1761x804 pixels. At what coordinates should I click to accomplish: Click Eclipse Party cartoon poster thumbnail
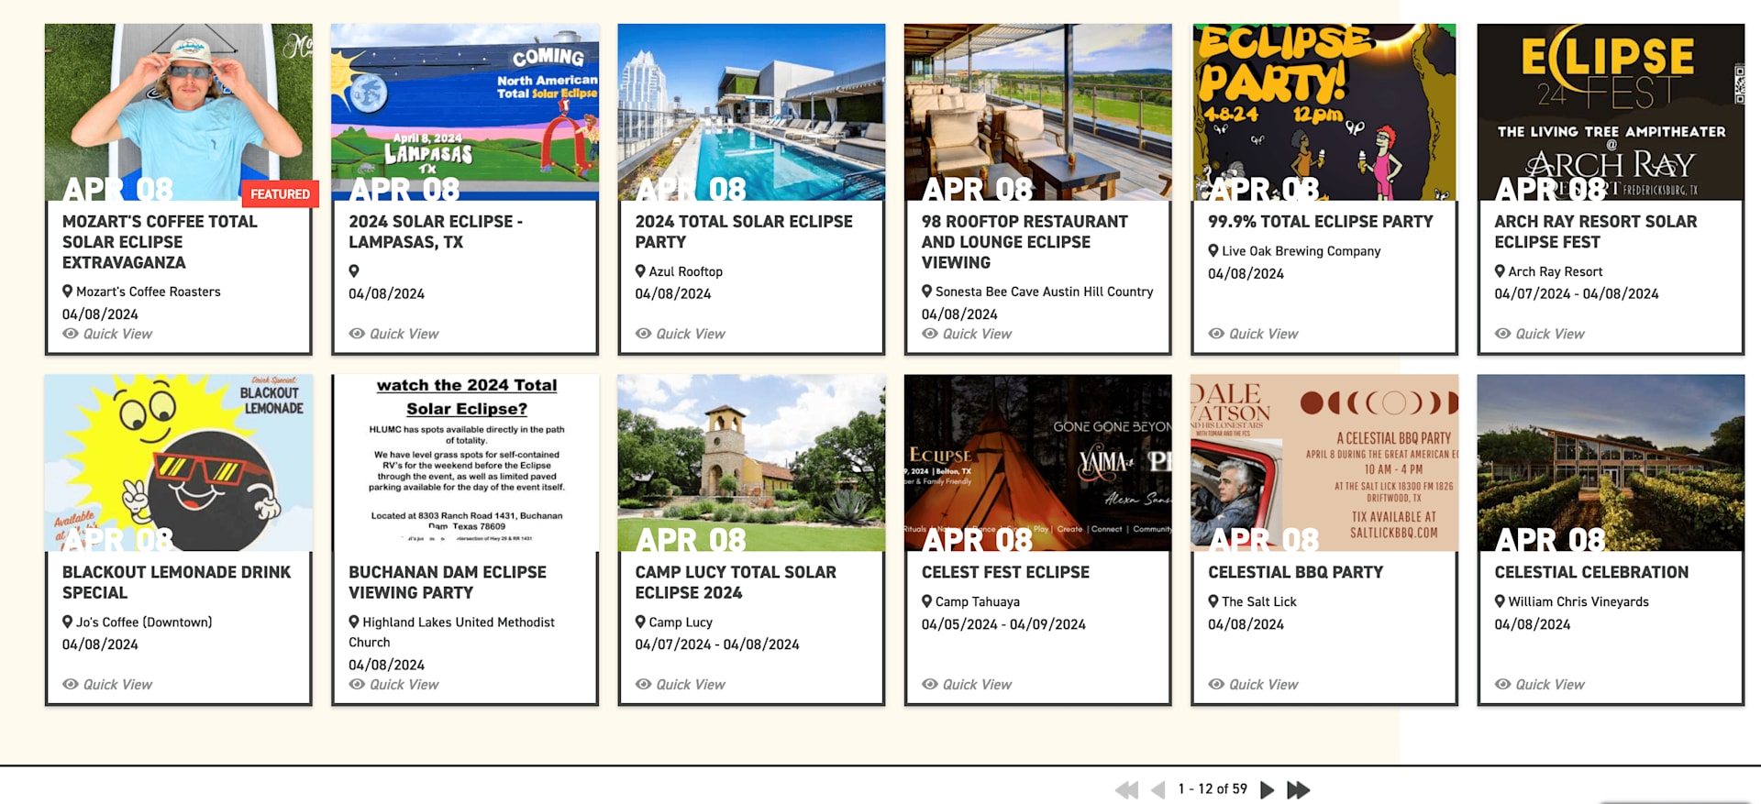click(x=1324, y=112)
